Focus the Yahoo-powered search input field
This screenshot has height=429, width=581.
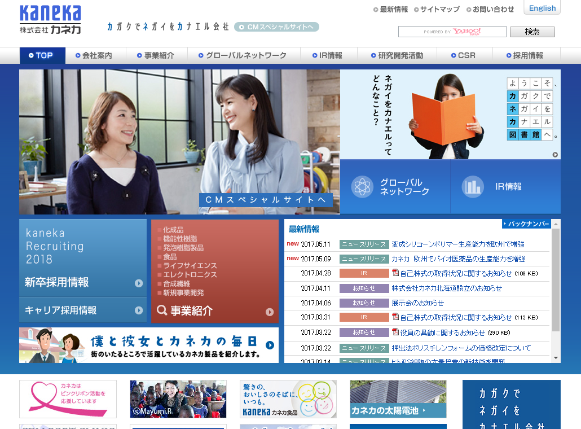452,32
